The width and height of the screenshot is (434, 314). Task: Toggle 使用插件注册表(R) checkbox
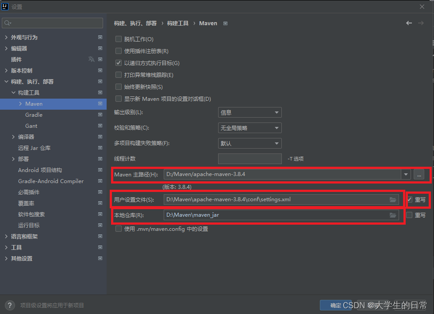coord(119,51)
